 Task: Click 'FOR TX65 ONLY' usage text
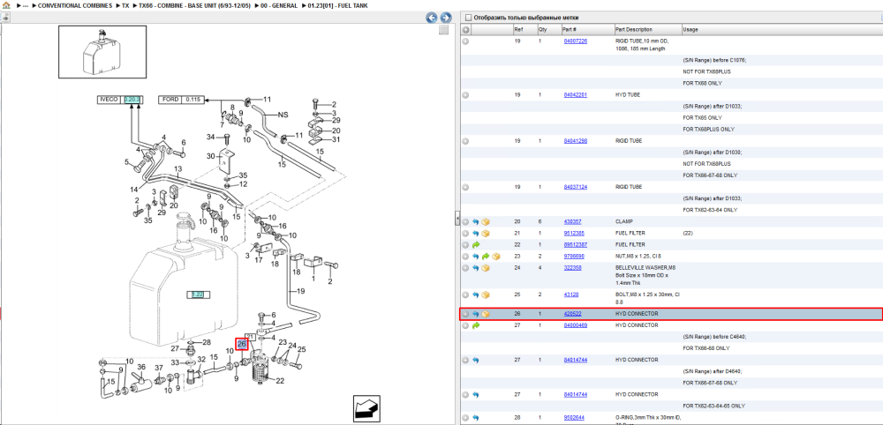point(702,118)
